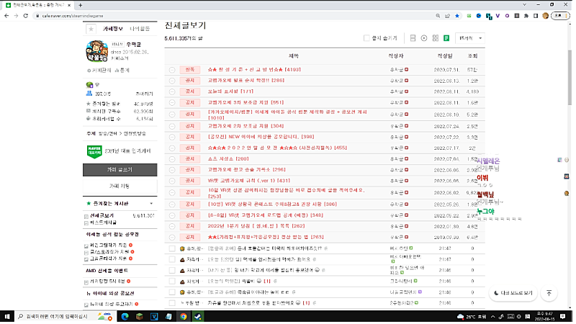This screenshot has height=324, width=576.
Task: Collapse the 즐겨찾는 게시판 section
Action: click(150, 204)
